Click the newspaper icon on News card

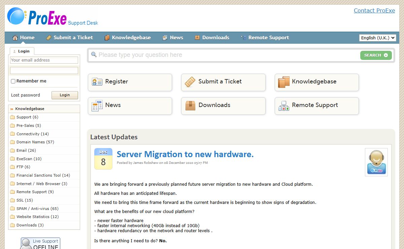coord(97,105)
